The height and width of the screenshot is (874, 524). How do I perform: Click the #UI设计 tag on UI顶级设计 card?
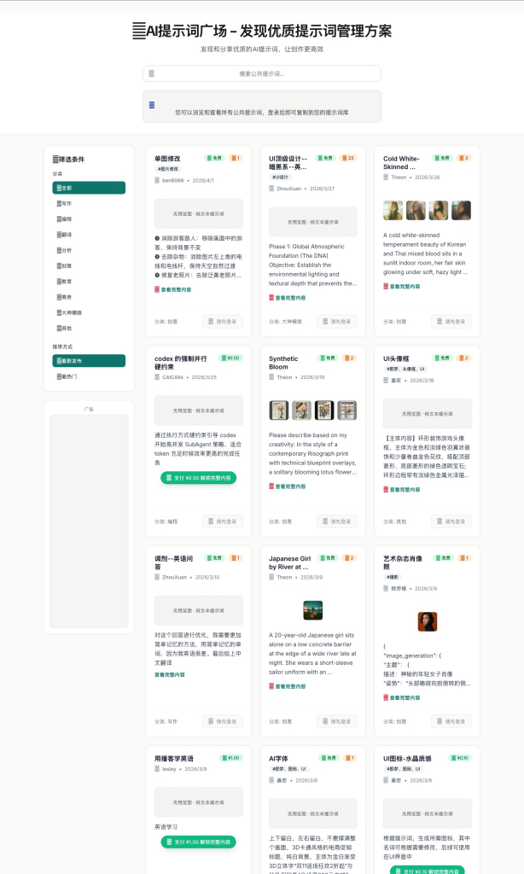pyautogui.click(x=280, y=178)
